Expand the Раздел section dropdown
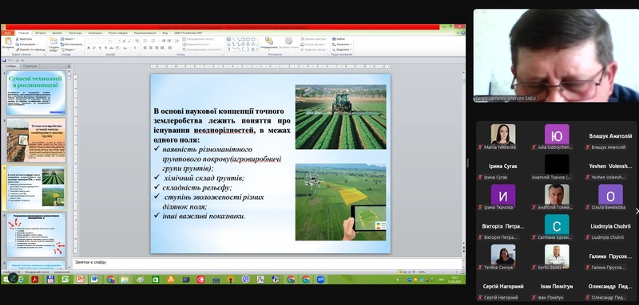 69,49
